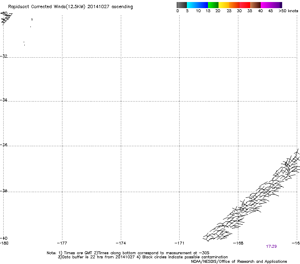Click the '-171' longitude axis label
The width and height of the screenshot is (300, 264).
(180, 243)
